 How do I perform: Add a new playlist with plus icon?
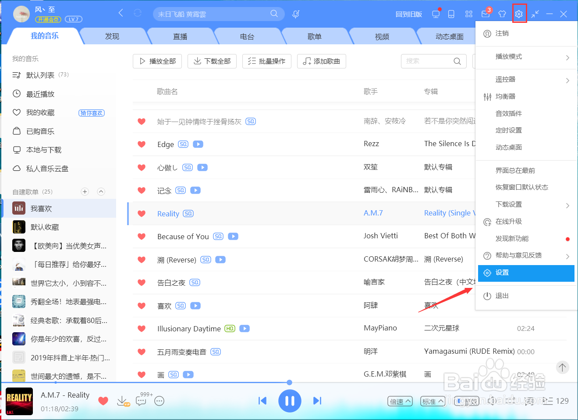85,191
